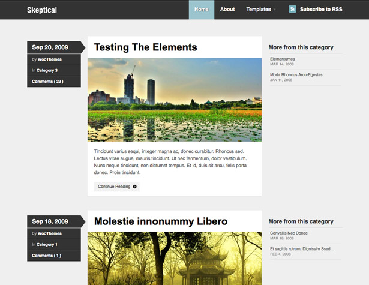This screenshot has height=285, width=369.
Task: Open the Testing The Elements post title
Action: point(145,47)
